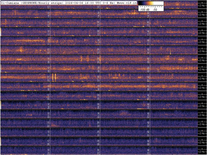Select the 05:30 time marker
This screenshot has height=155, width=207.
tap(99, 96)
